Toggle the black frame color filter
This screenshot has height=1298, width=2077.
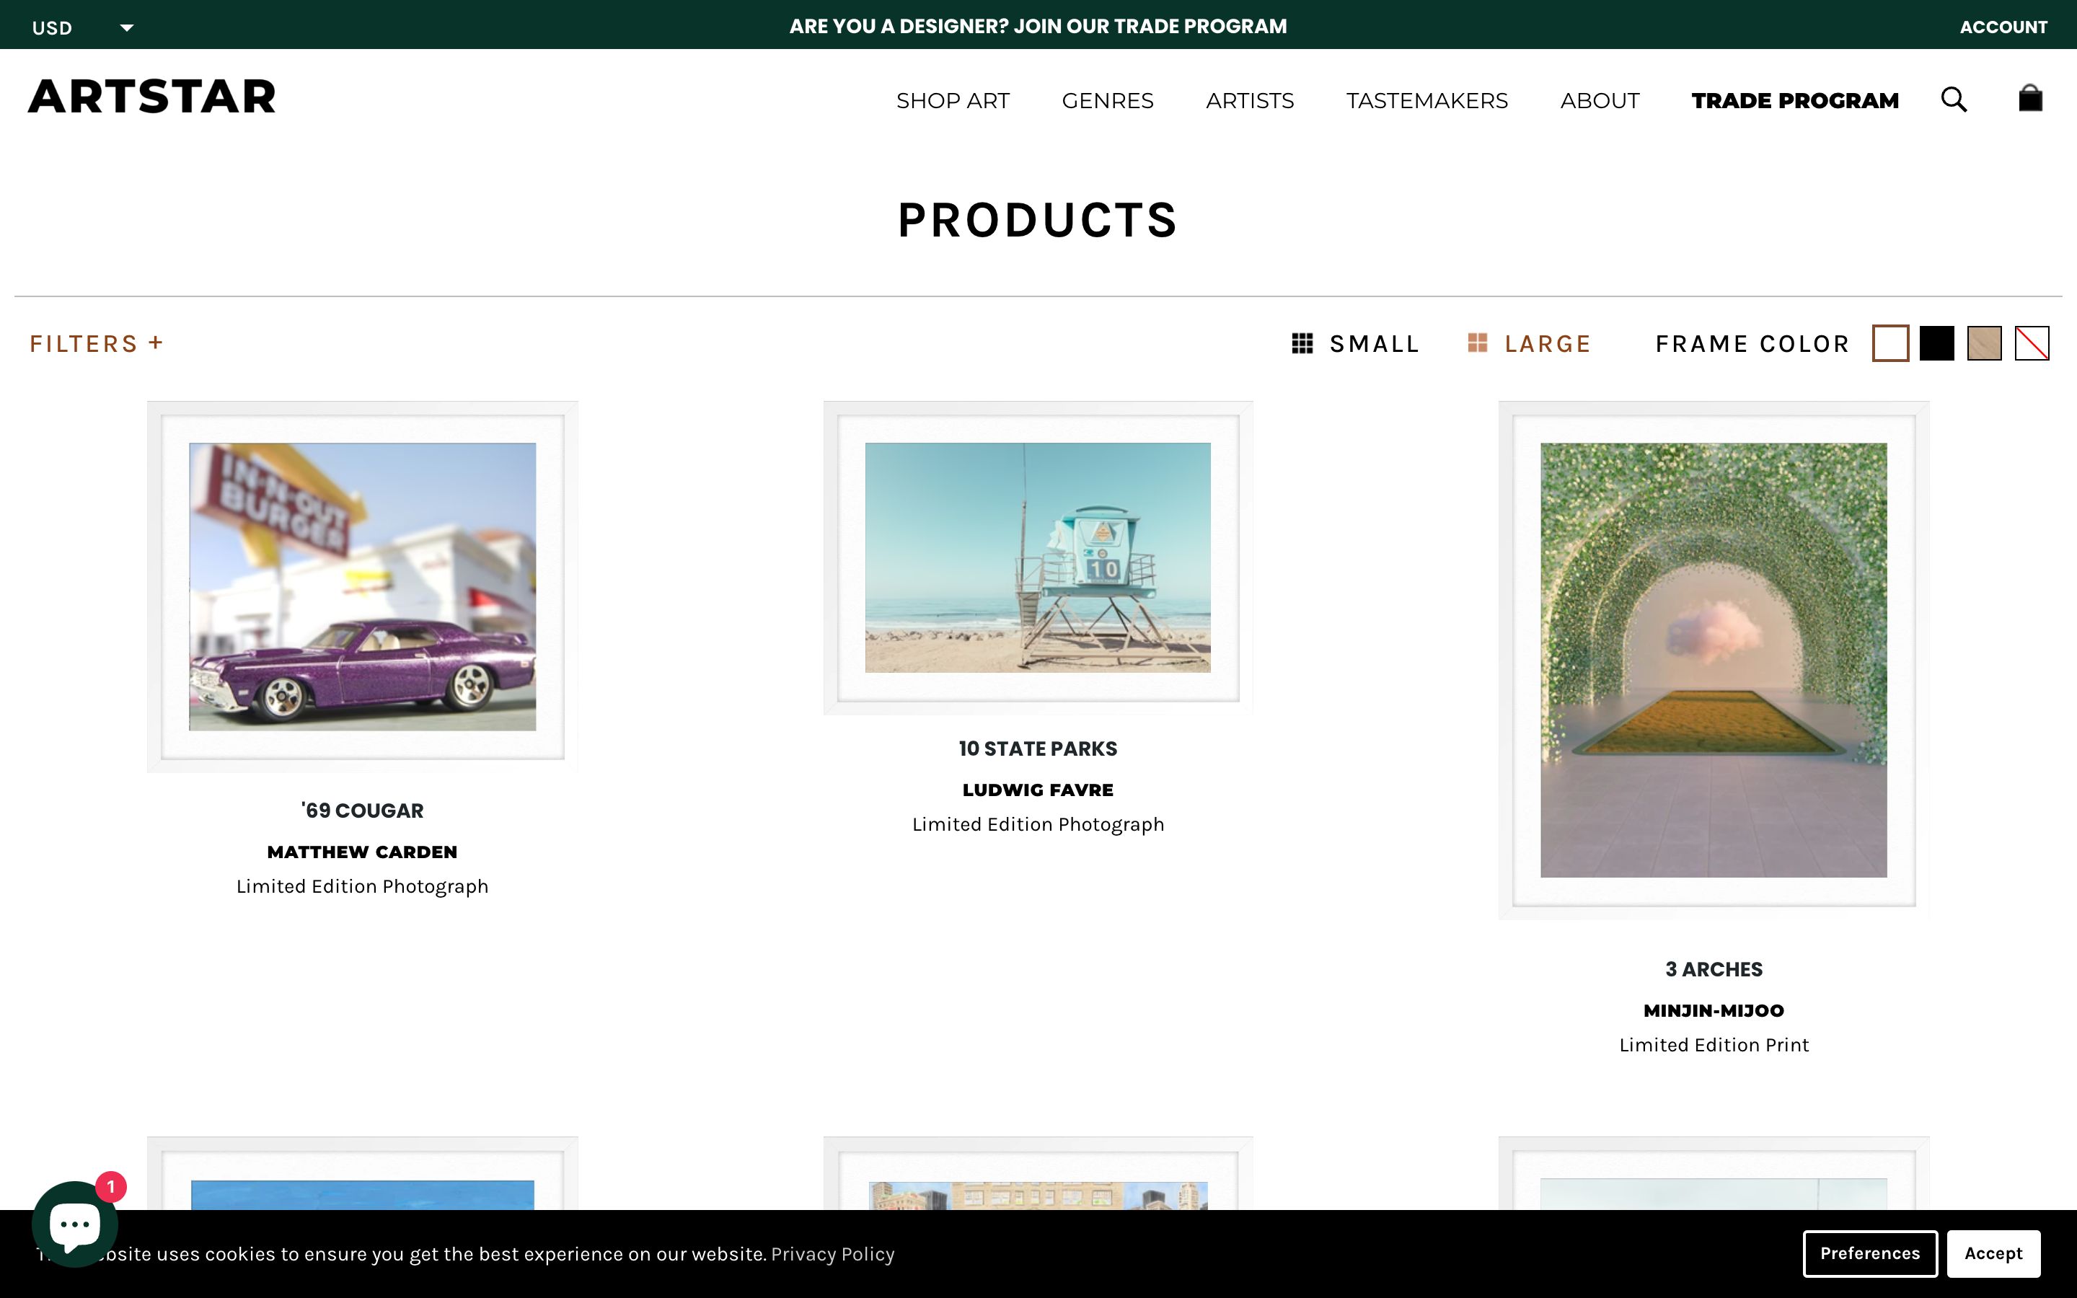(x=1937, y=343)
